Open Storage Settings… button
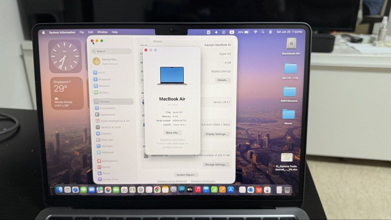Screen dimensions: 391x220 tap(216, 165)
